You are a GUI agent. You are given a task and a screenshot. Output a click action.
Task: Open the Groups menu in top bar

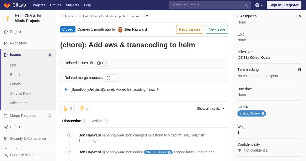pos(55,5)
